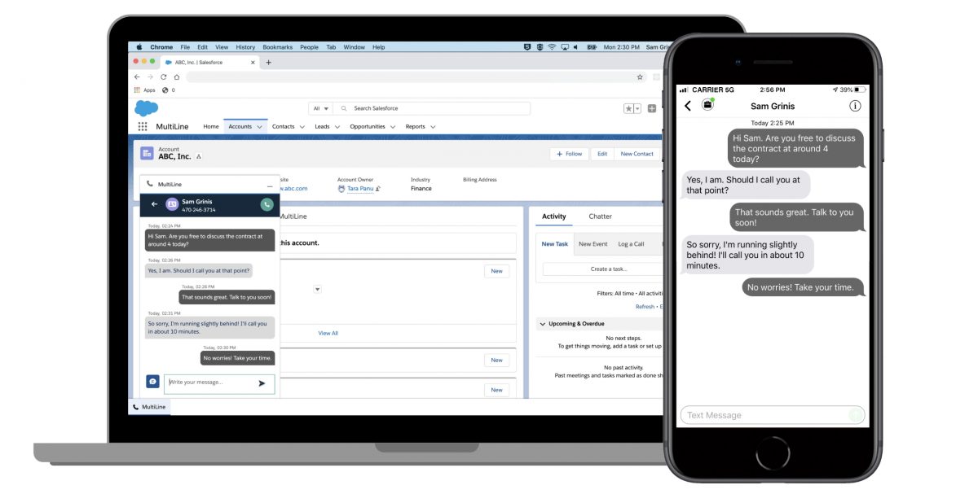This screenshot has height=494, width=978.
Task: Select the New Task subtab
Action: 555,244
